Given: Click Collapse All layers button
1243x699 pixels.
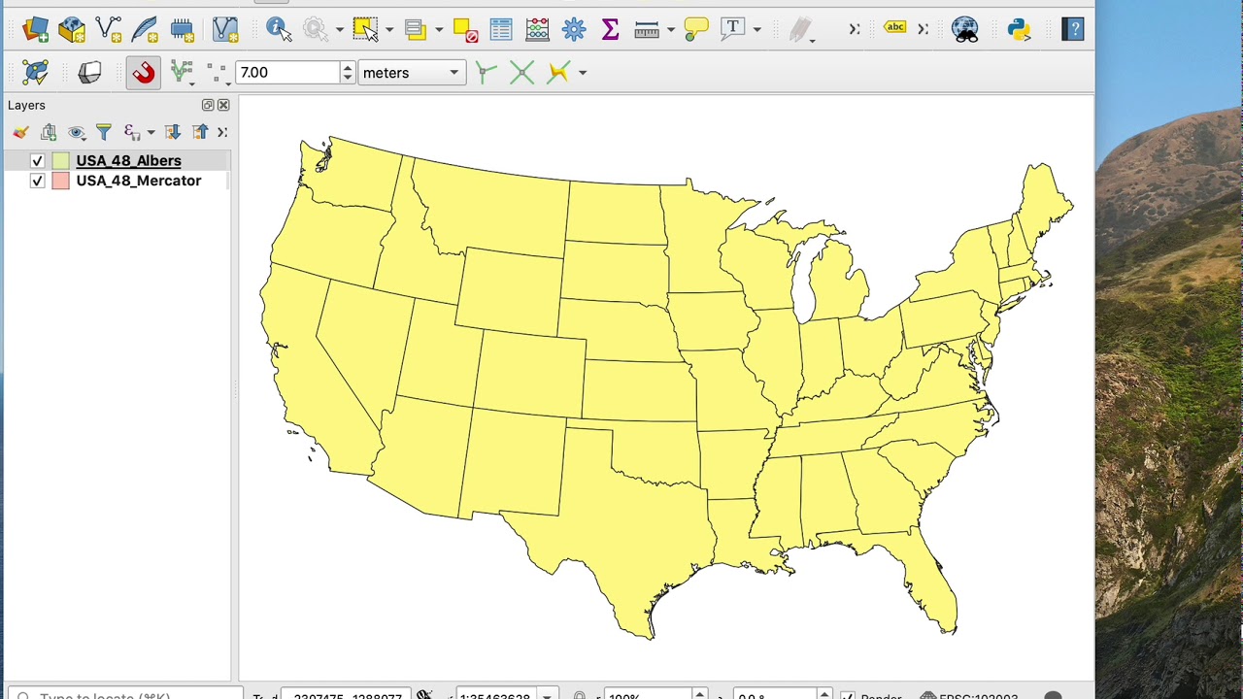Looking at the screenshot, I should pyautogui.click(x=200, y=132).
